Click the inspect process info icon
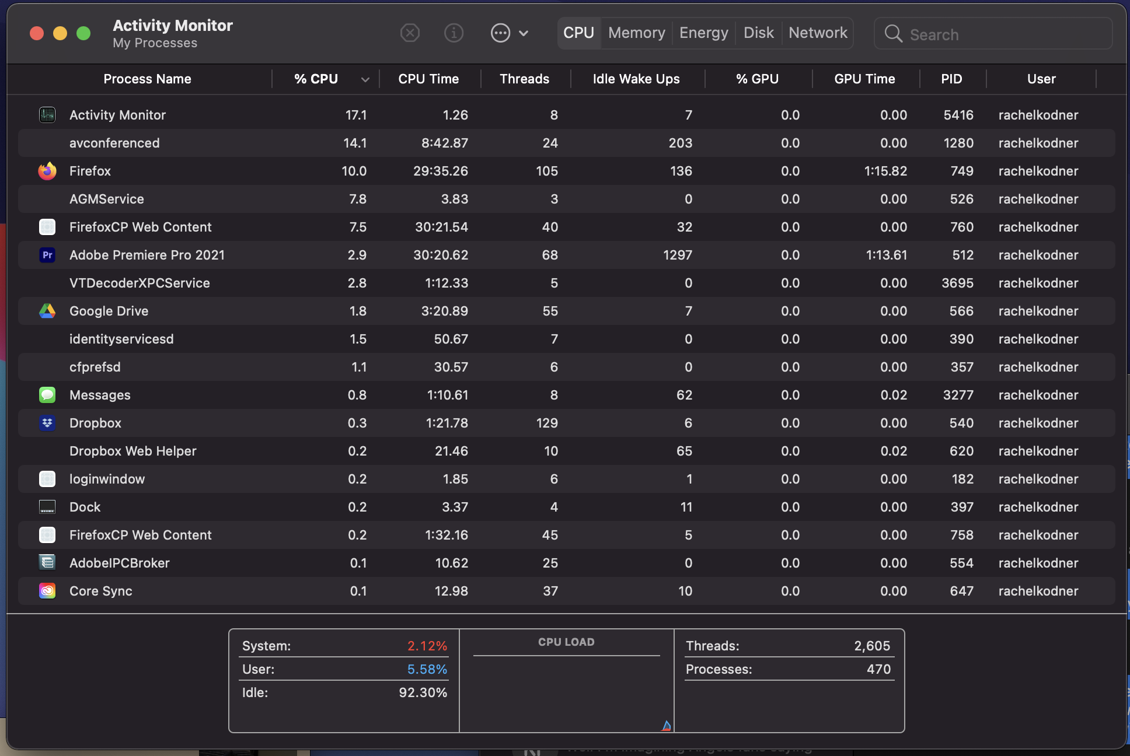The width and height of the screenshot is (1130, 756). 454,33
